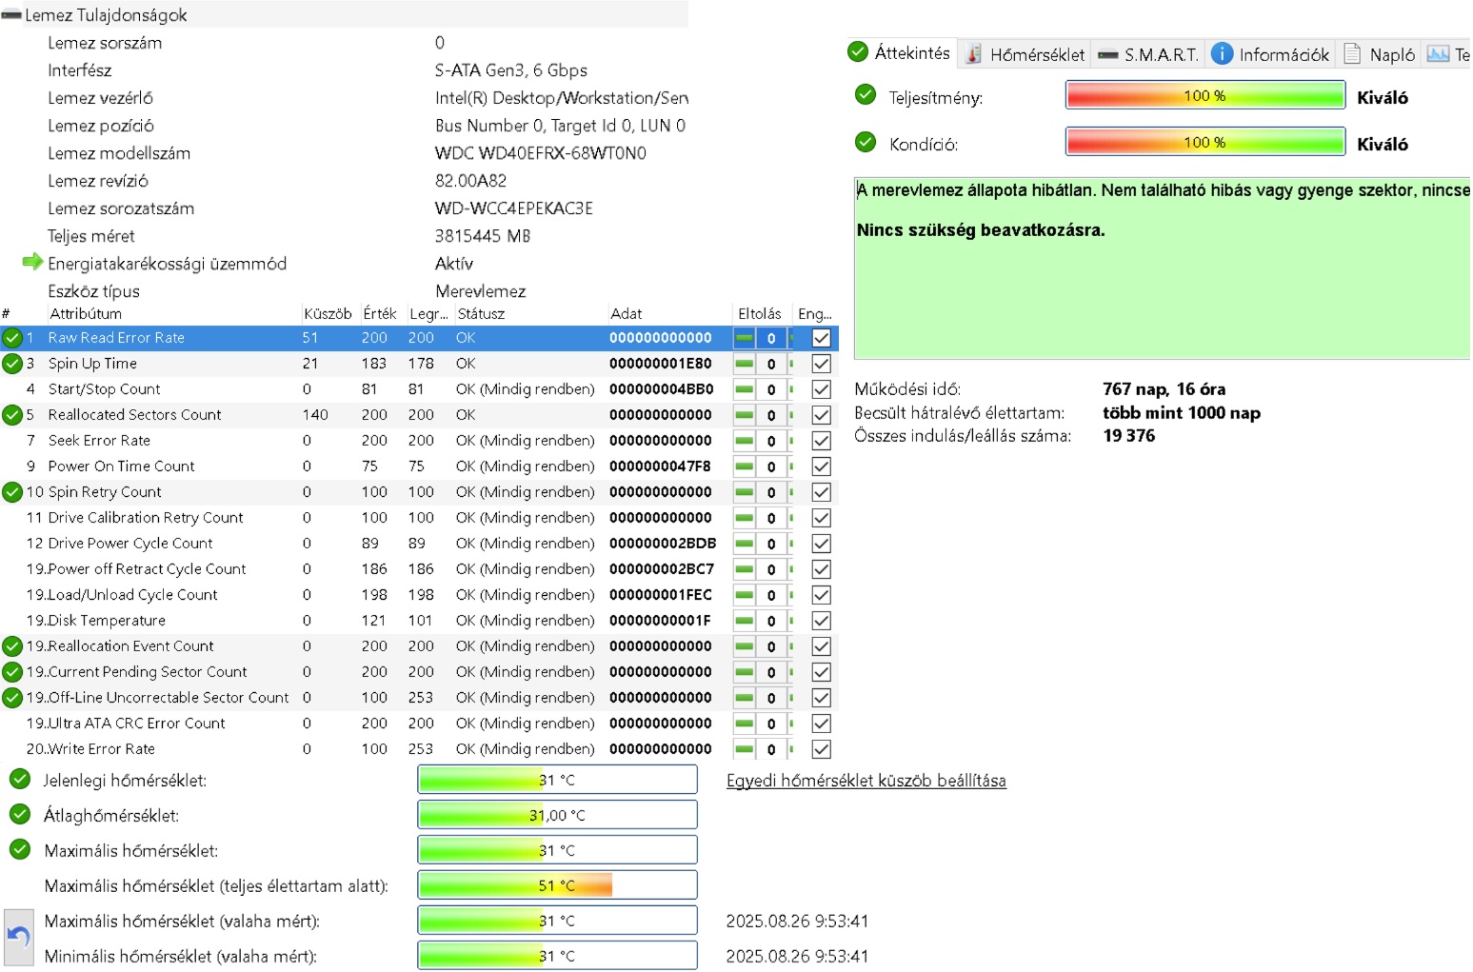The height and width of the screenshot is (972, 1473).
Task: Collapse the Lemez Tulajdonságok section header
Action: pos(106,15)
